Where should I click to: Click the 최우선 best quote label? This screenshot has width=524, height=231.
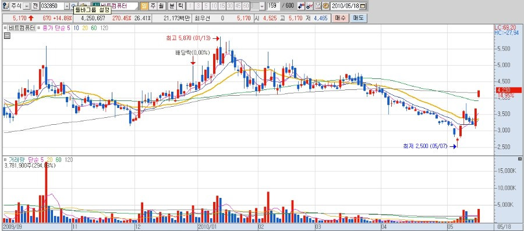[x=201, y=18]
